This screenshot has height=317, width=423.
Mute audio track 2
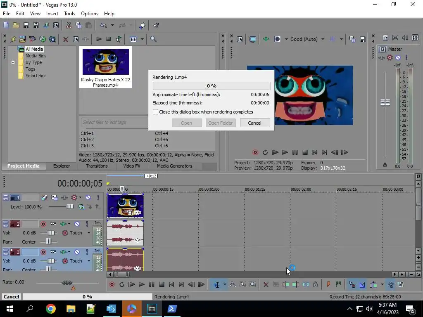click(x=77, y=224)
